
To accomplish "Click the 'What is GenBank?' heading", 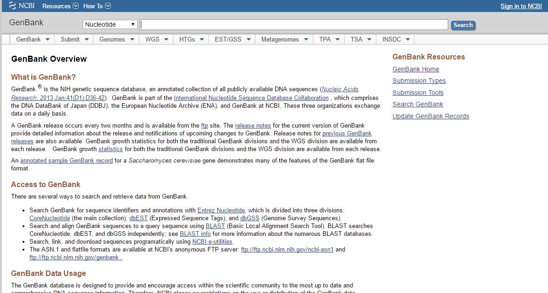I will 43,77.
